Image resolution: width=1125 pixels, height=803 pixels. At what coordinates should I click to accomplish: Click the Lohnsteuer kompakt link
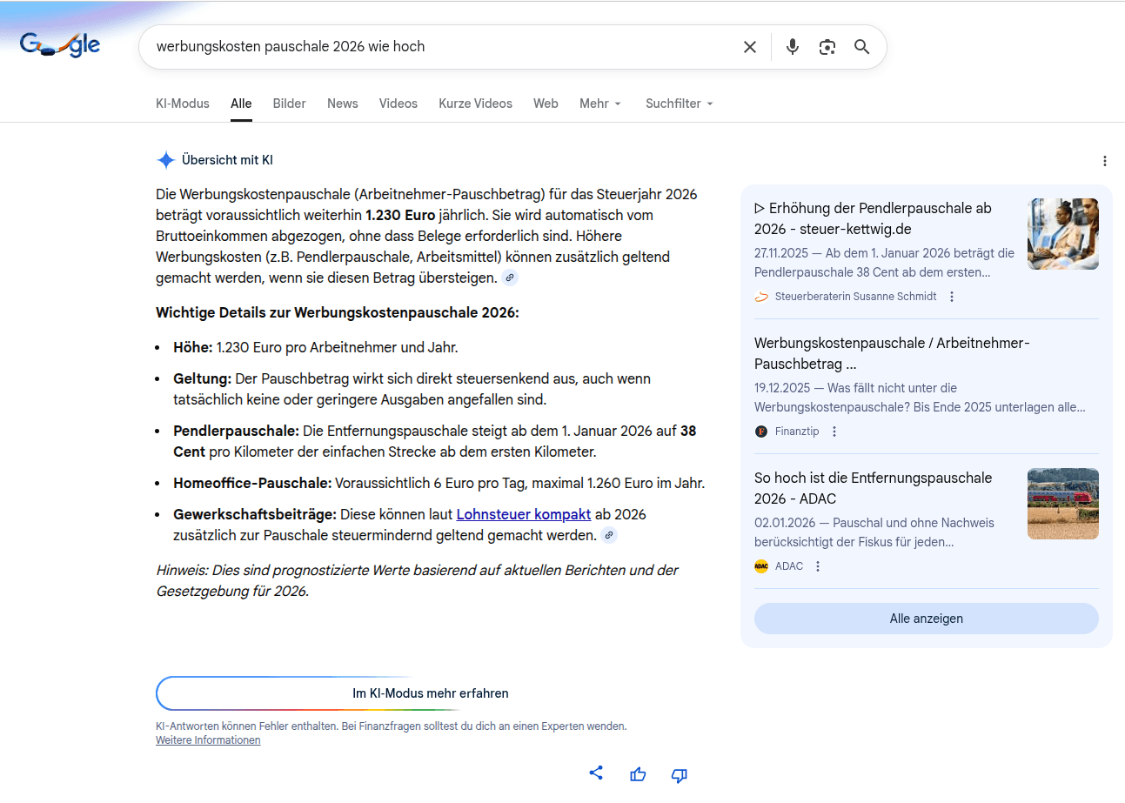click(523, 514)
